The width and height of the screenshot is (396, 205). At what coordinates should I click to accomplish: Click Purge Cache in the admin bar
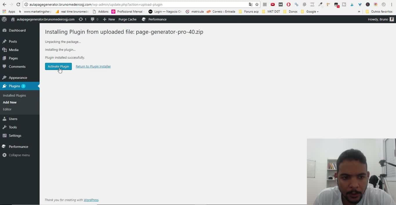point(128,19)
